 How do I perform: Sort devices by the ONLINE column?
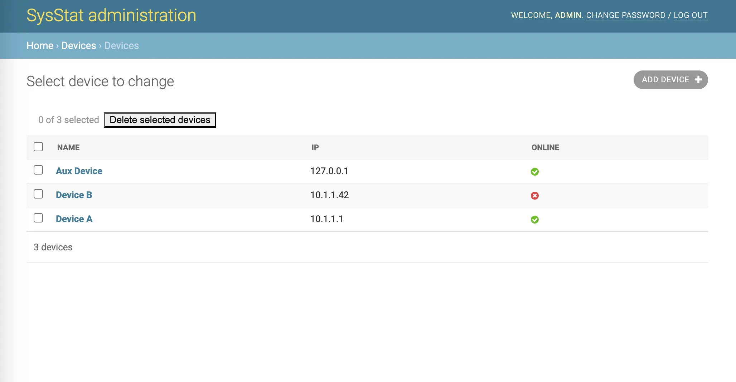[x=544, y=147]
